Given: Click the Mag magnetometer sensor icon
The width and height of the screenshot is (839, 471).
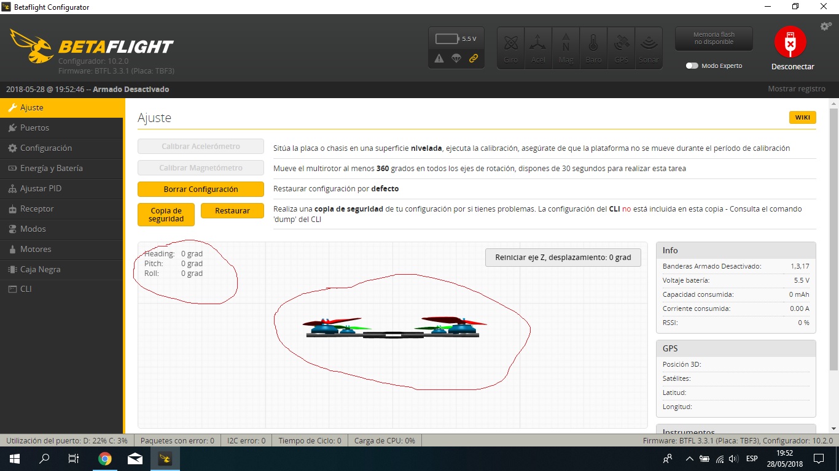Looking at the screenshot, I should (x=566, y=48).
